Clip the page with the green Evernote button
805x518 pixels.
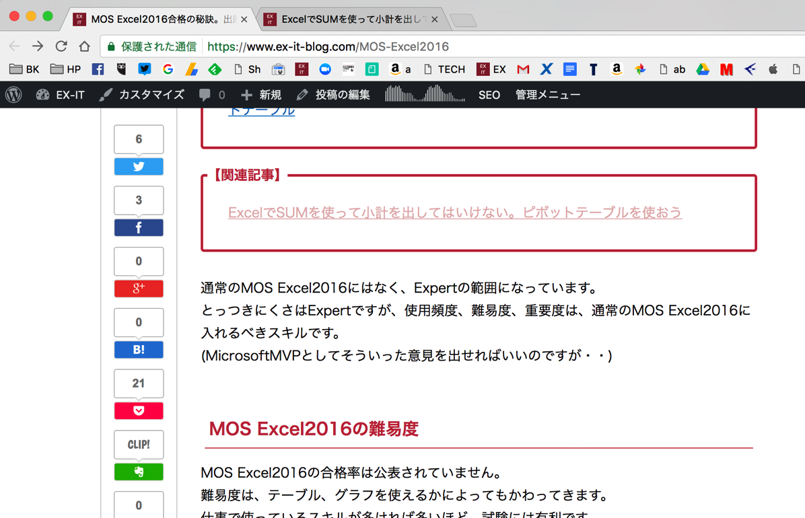139,472
